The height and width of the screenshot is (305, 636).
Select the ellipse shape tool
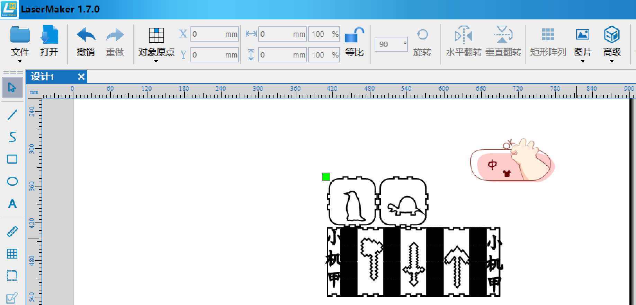(12, 181)
